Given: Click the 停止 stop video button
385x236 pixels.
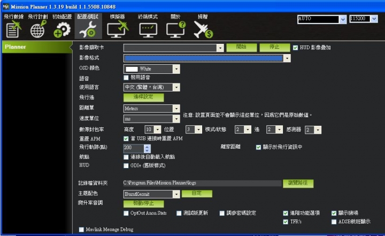Looking at the screenshot, I should 275,47.
